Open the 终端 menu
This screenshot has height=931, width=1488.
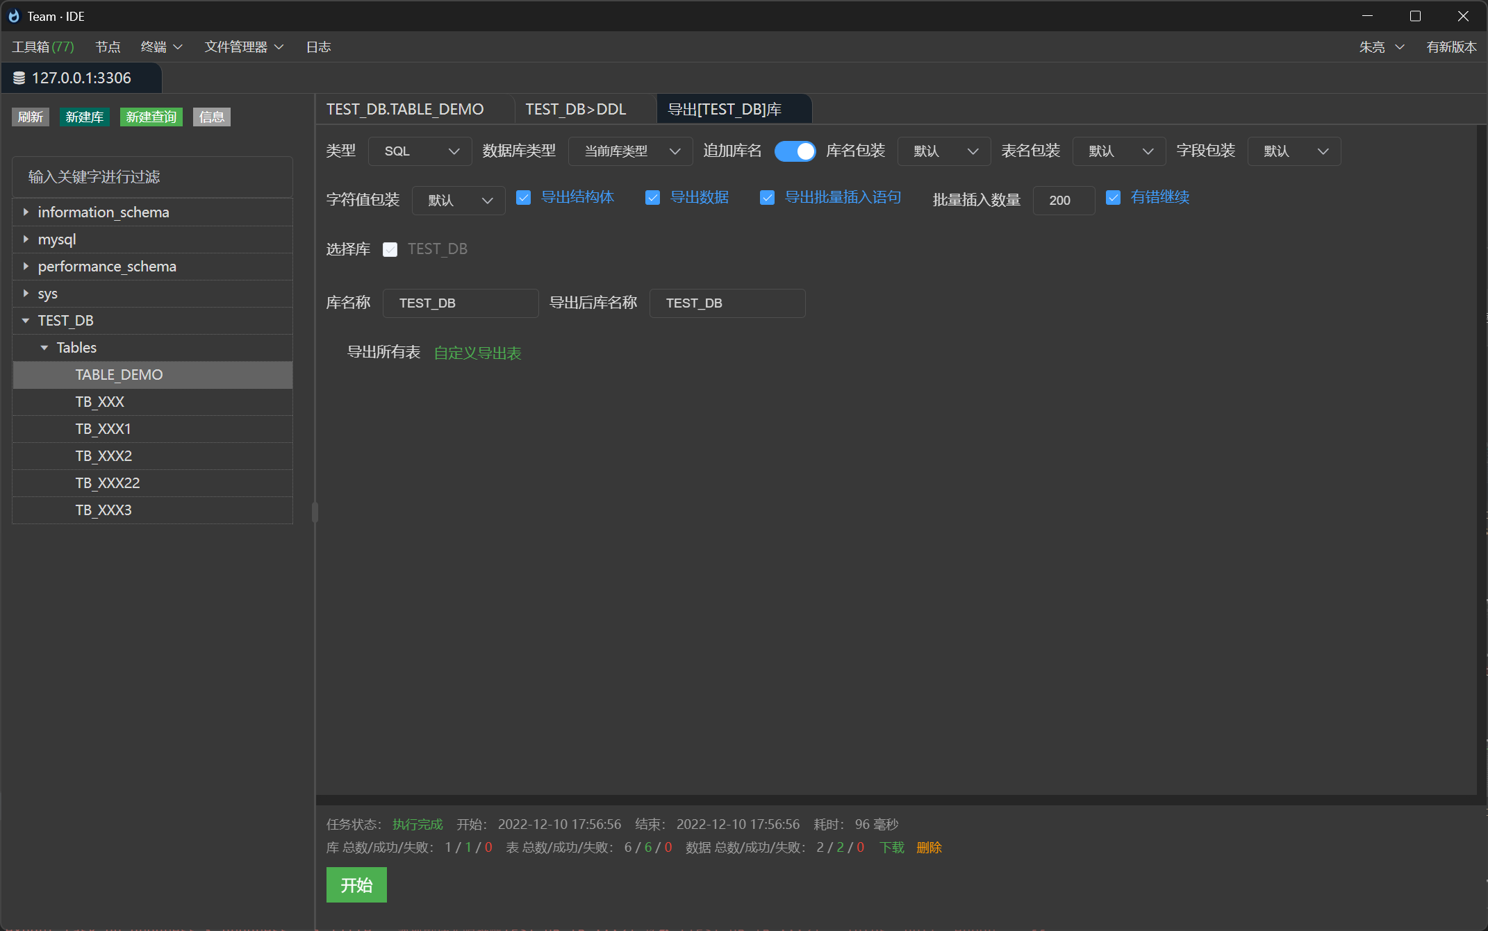coord(160,47)
